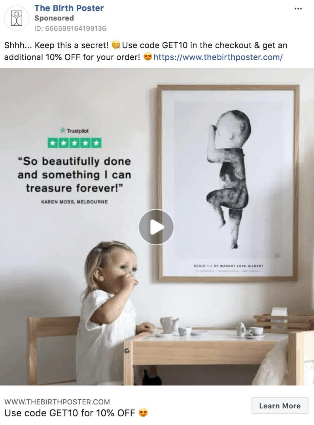Click the green five-star rating
Screen dimensions: 314x425
click(x=74, y=143)
